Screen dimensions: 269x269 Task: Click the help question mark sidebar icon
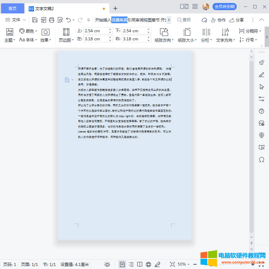coord(262,111)
